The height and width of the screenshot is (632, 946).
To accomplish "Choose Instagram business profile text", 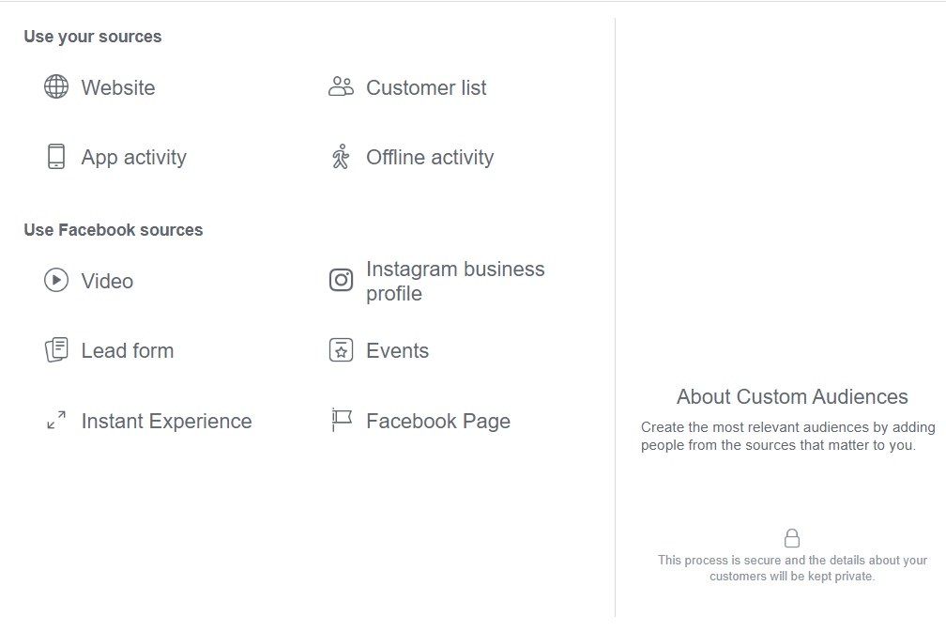I will [455, 281].
